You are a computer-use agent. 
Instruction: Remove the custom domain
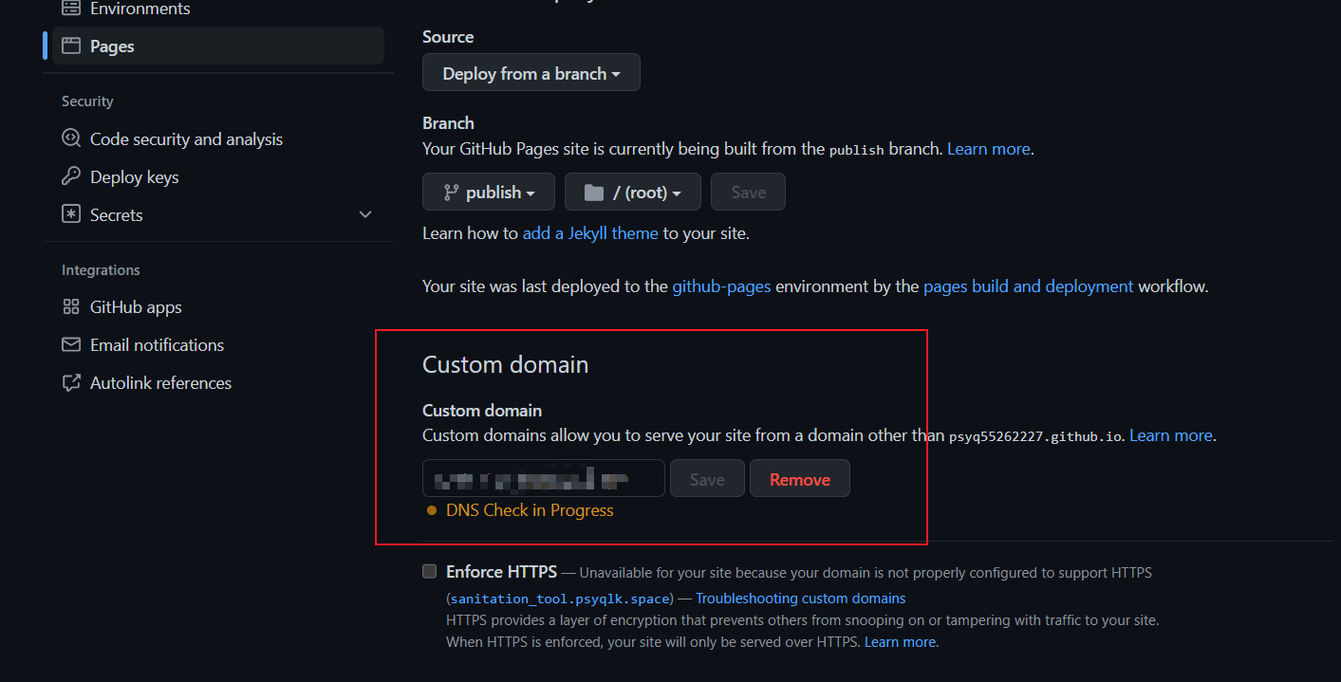click(x=799, y=479)
